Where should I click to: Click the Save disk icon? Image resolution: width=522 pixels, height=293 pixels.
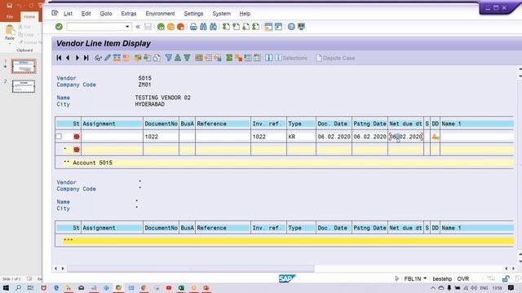148,27
